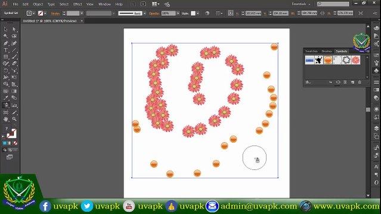Select the Line Segment tool

pyautogui.click(x=14, y=50)
